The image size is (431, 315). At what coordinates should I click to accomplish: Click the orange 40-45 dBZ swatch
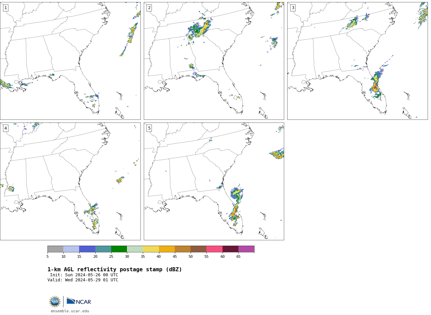pyautogui.click(x=167, y=249)
